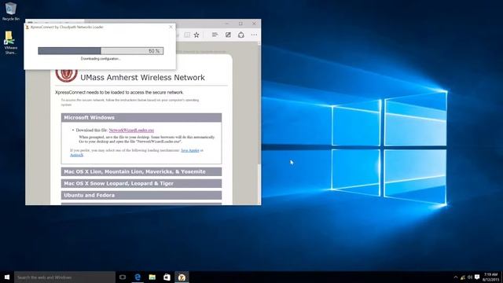Image resolution: width=503 pixels, height=283 pixels.
Task: Open the VMware Shared Folders desktop shortcut
Action: coord(10,42)
